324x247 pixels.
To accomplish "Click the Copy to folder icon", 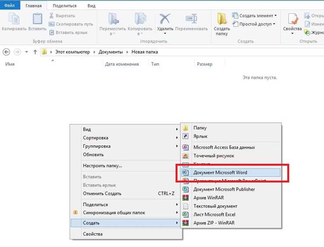I will pyautogui.click(x=140, y=19).
